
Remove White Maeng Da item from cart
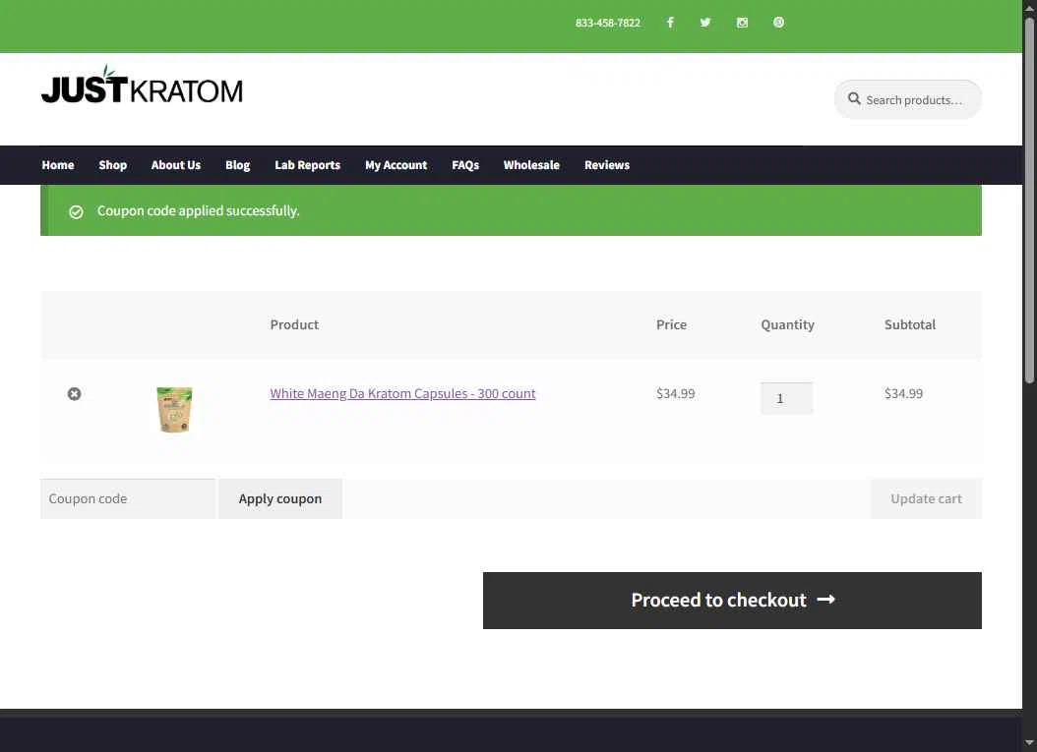(74, 394)
